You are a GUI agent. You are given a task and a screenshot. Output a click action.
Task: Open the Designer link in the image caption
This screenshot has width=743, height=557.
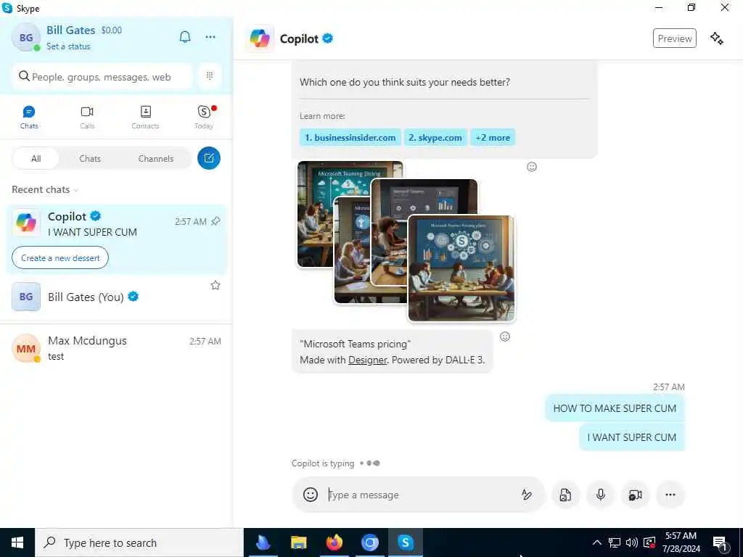click(x=367, y=360)
